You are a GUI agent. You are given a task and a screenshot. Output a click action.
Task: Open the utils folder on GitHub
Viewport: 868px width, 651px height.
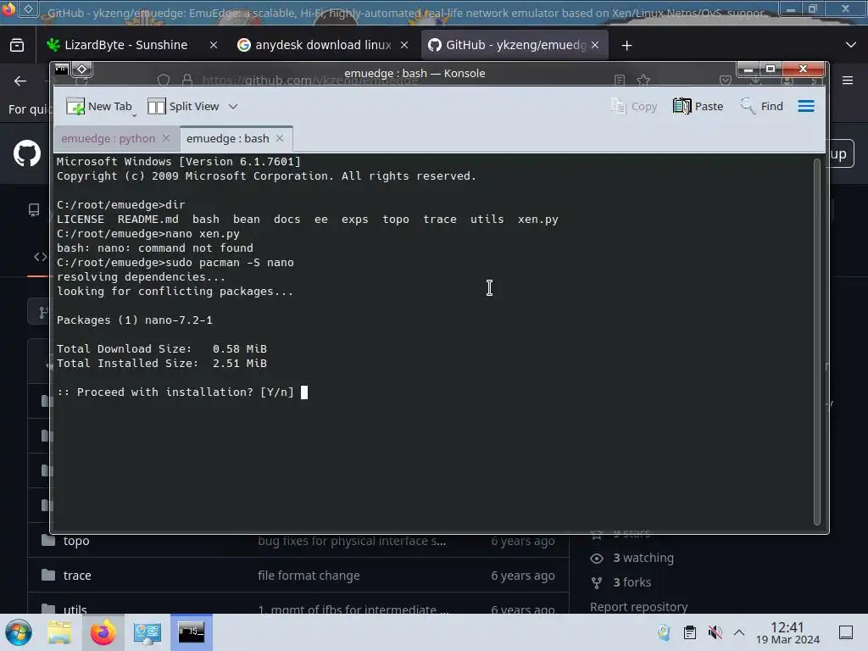[75, 610]
